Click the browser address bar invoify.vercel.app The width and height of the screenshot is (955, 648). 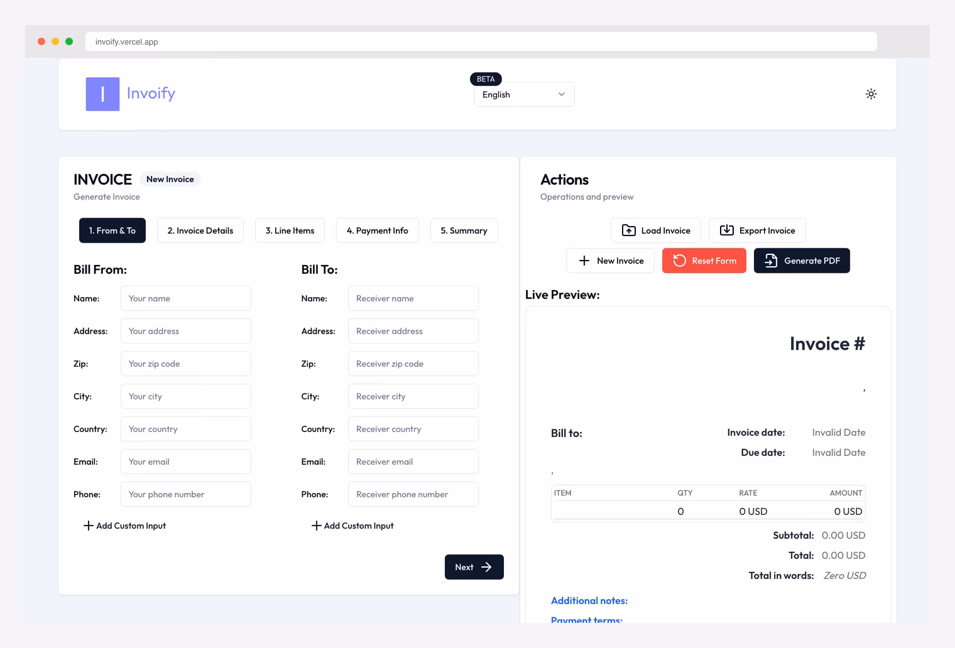click(481, 41)
